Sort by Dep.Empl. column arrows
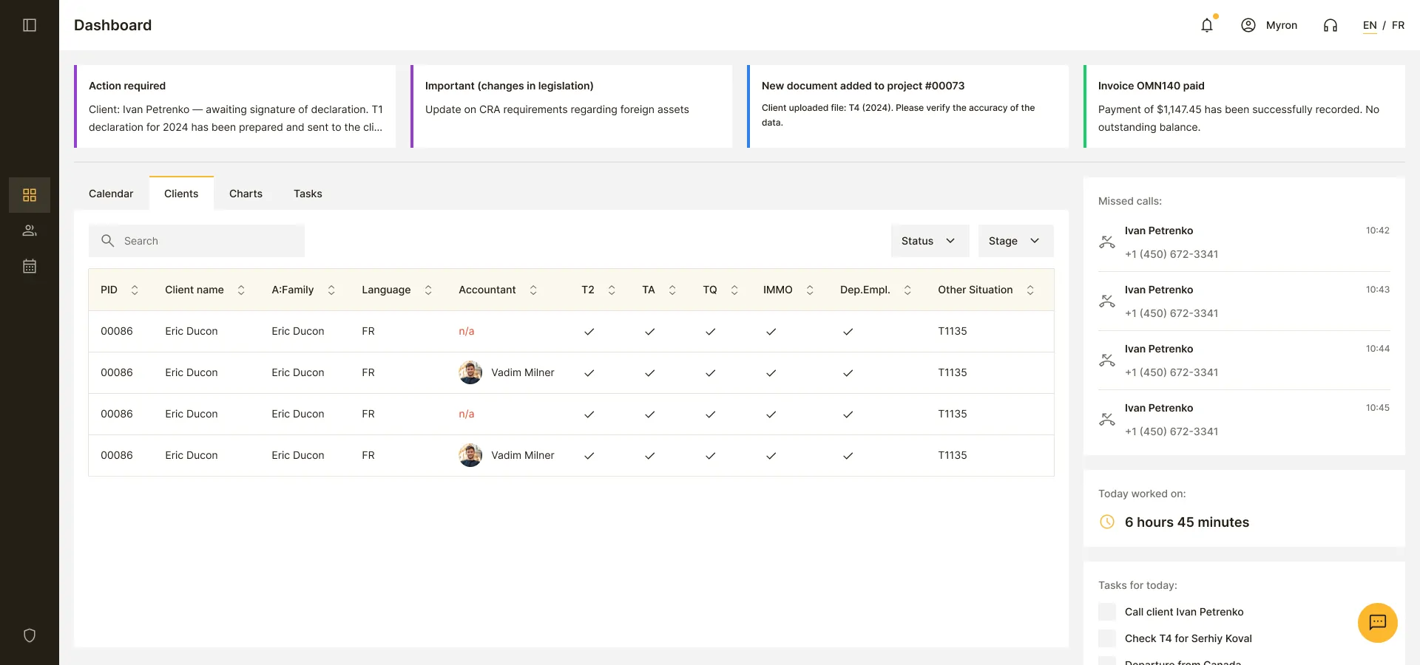This screenshot has height=665, width=1420. click(907, 290)
